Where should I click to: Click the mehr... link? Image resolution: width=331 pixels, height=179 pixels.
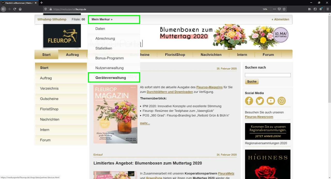[x=145, y=123]
